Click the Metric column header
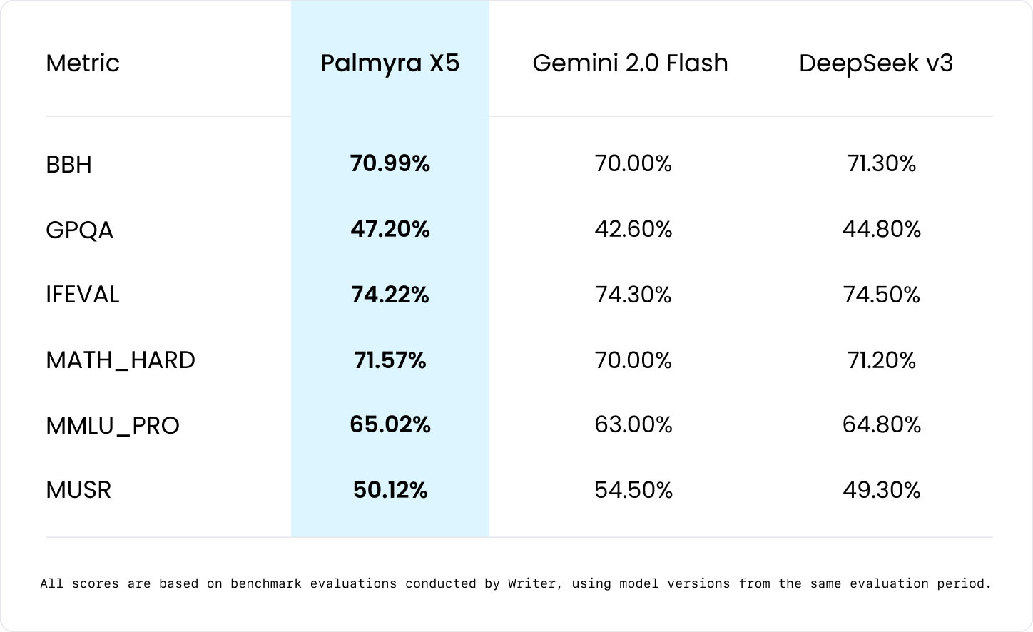Viewport: 1033px width, 632px height. click(x=83, y=63)
